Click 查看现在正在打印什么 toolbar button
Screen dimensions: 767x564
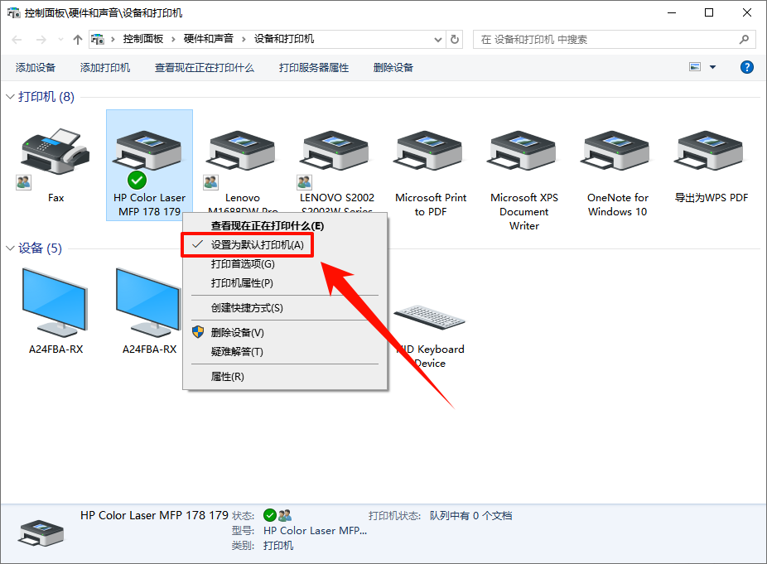[205, 68]
